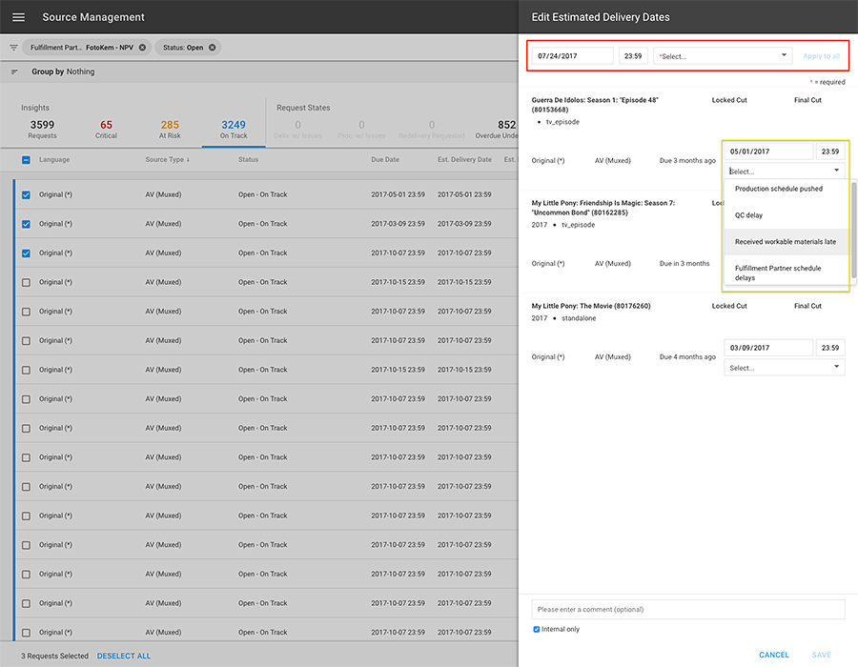Image resolution: width=858 pixels, height=667 pixels.
Task: Sort by the Source Type column header
Action: (164, 160)
